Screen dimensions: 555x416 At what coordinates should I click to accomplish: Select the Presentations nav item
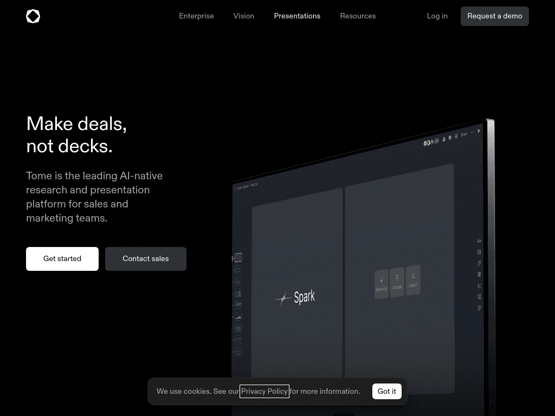297,16
